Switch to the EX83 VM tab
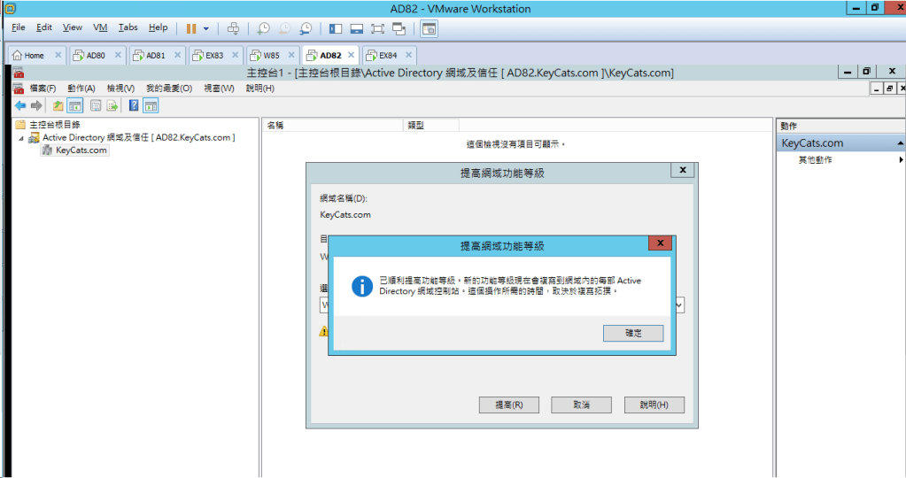This screenshot has height=478, width=906. pos(213,55)
